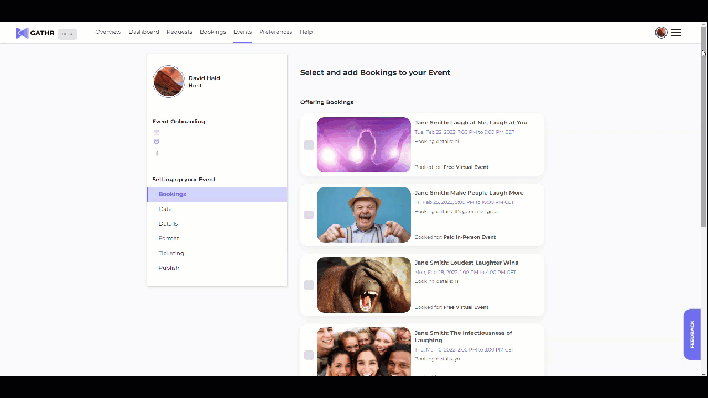Click the Mon, Feb 28, 2022 date line
This screenshot has width=708, height=398.
465,272
